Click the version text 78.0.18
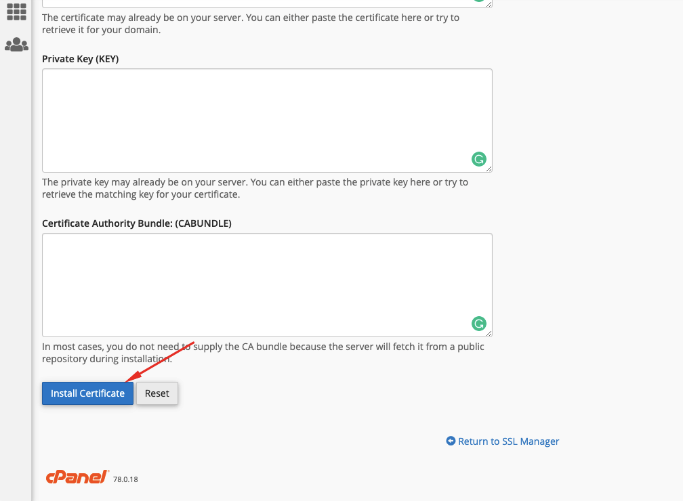 pos(125,479)
